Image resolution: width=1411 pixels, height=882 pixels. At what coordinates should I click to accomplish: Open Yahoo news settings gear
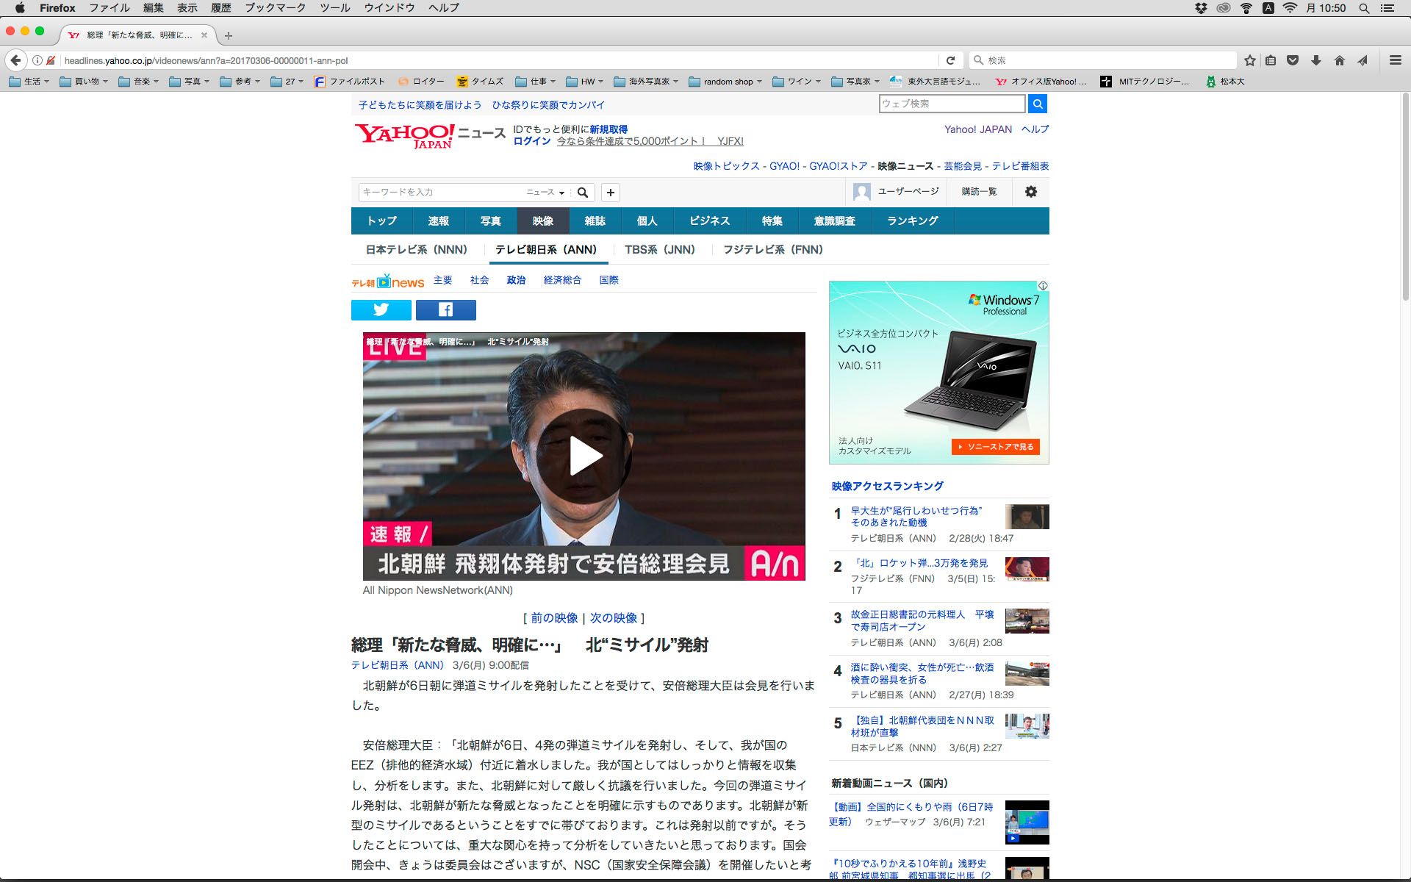[x=1031, y=192]
